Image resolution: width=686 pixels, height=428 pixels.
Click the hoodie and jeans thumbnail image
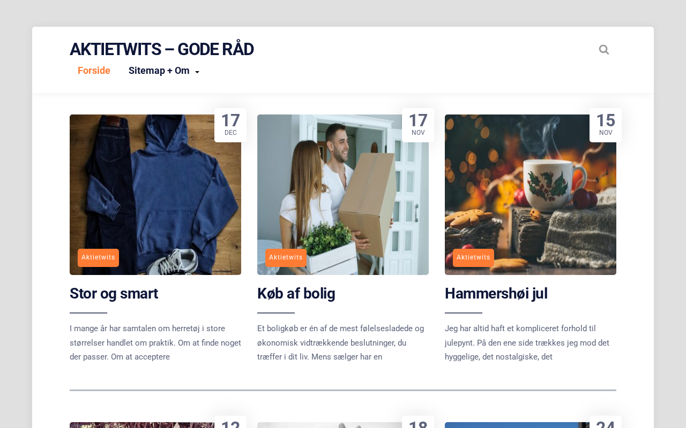point(155,195)
